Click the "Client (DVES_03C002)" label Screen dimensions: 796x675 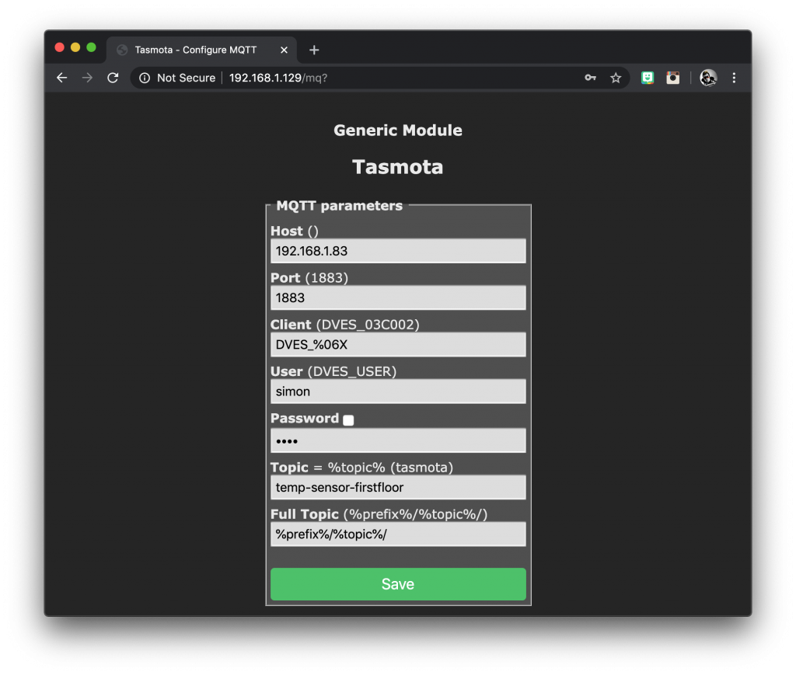(x=344, y=325)
